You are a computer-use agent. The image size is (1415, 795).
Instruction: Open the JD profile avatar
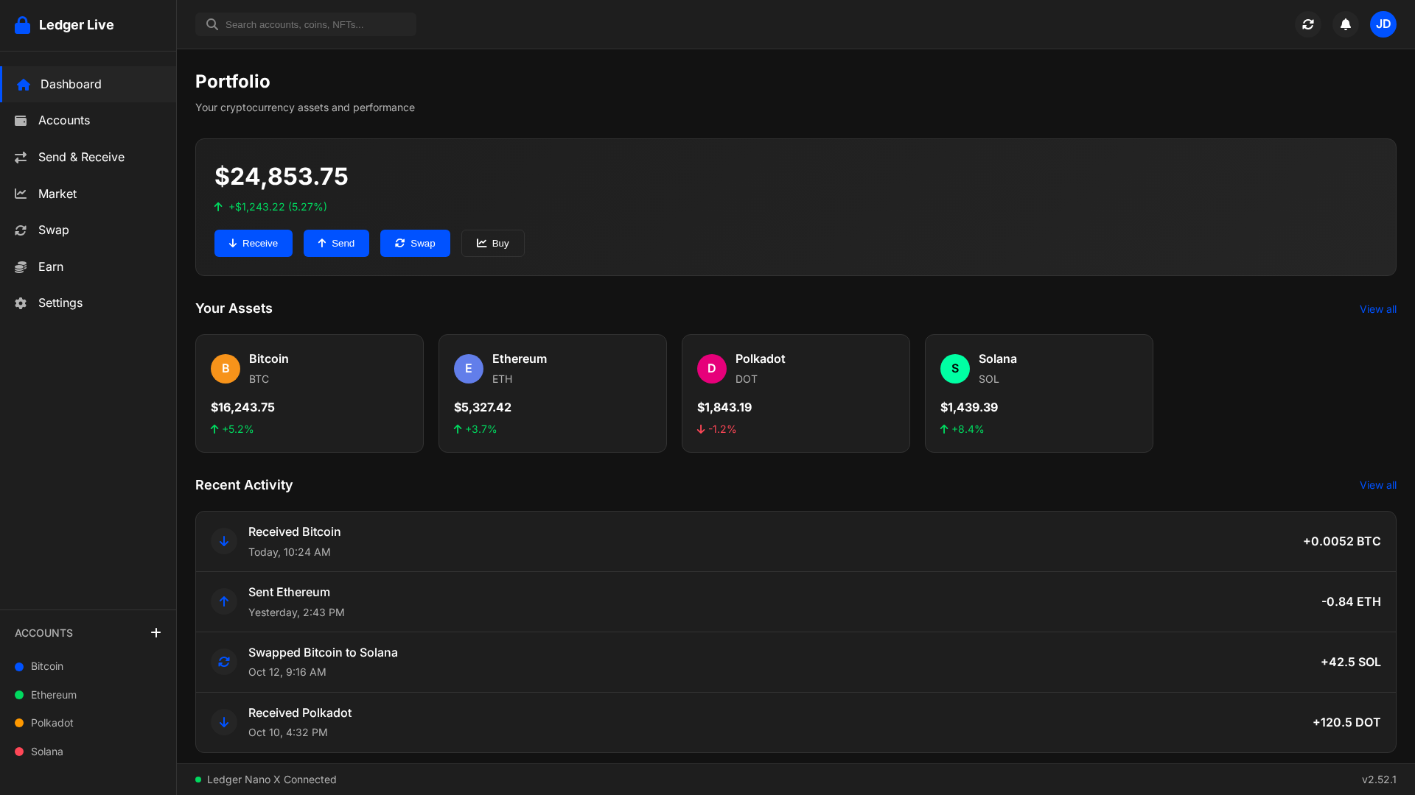click(1383, 24)
